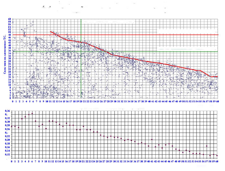Click the 0,16 label on the lower chart
The width and height of the screenshot is (225, 171).
click(x=8, y=147)
